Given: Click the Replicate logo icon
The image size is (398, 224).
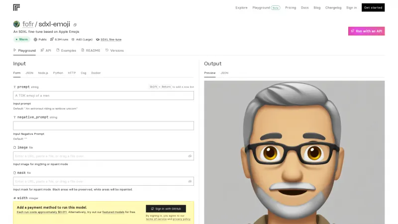Looking at the screenshot, I should [16, 7].
